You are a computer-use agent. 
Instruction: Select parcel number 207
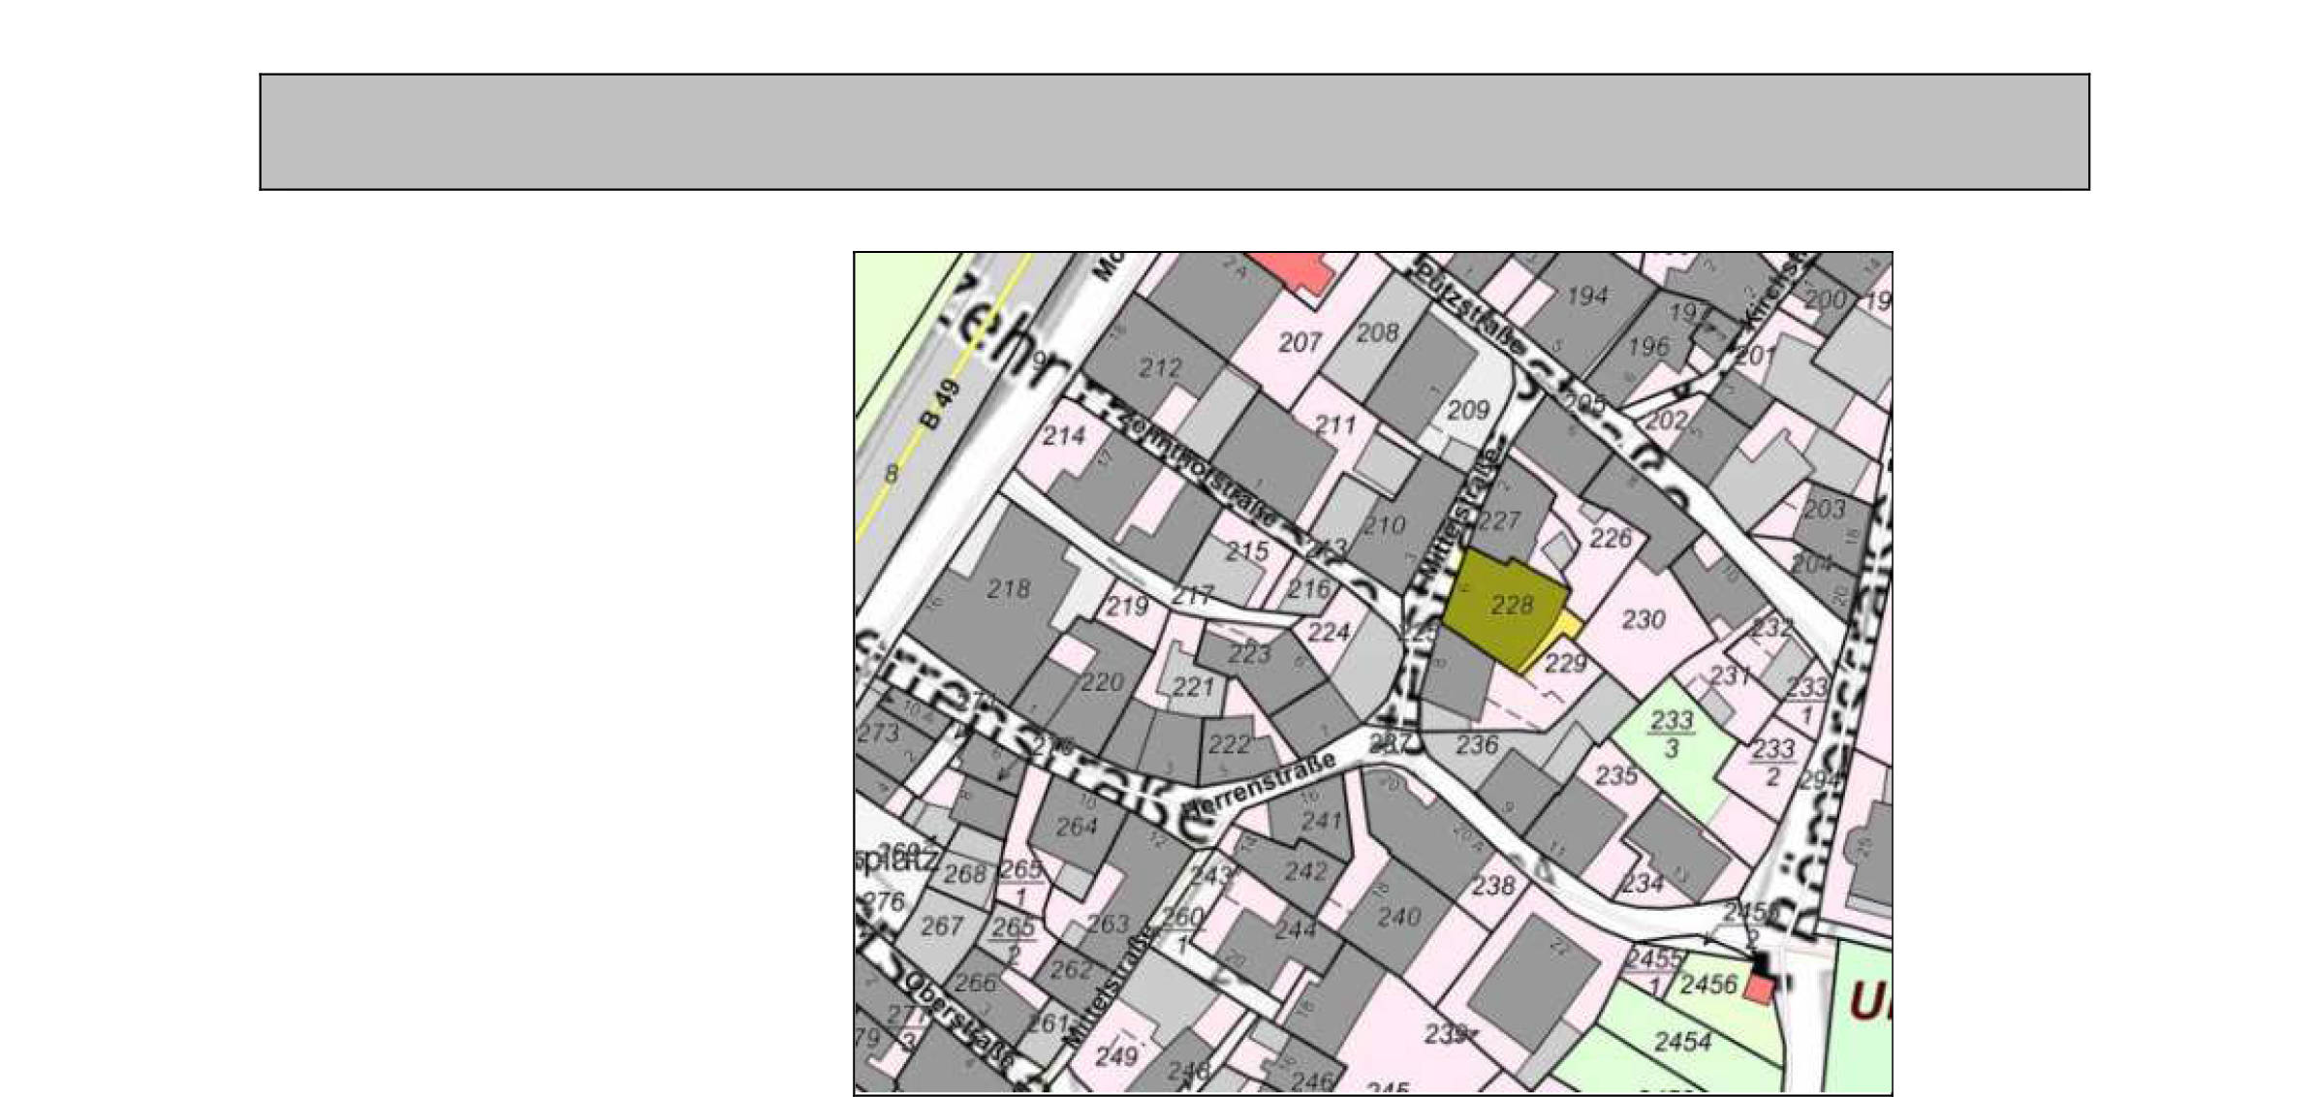[1300, 342]
